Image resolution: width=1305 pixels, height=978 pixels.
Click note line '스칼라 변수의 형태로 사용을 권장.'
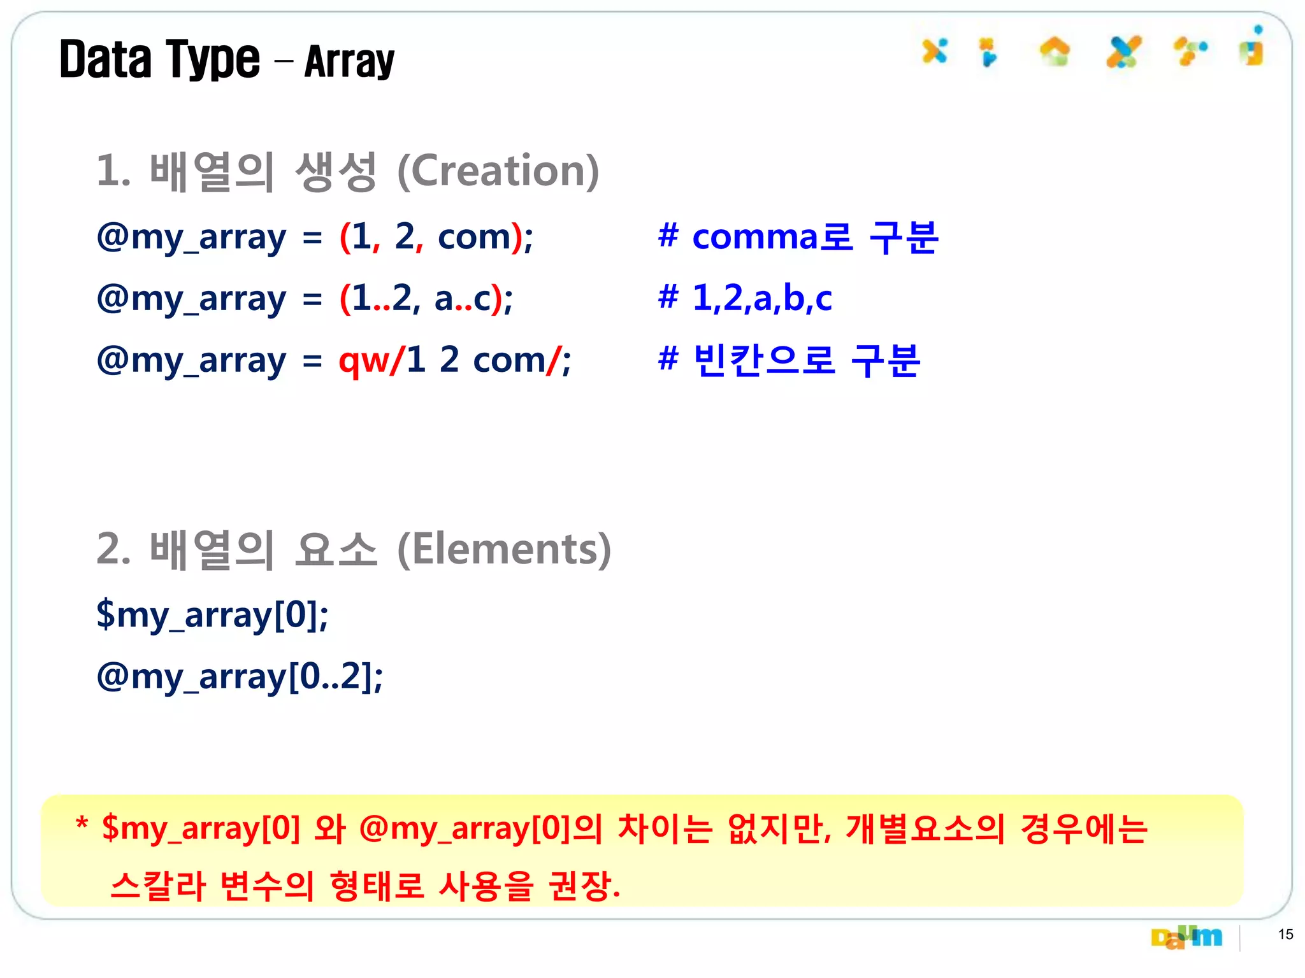tap(365, 886)
